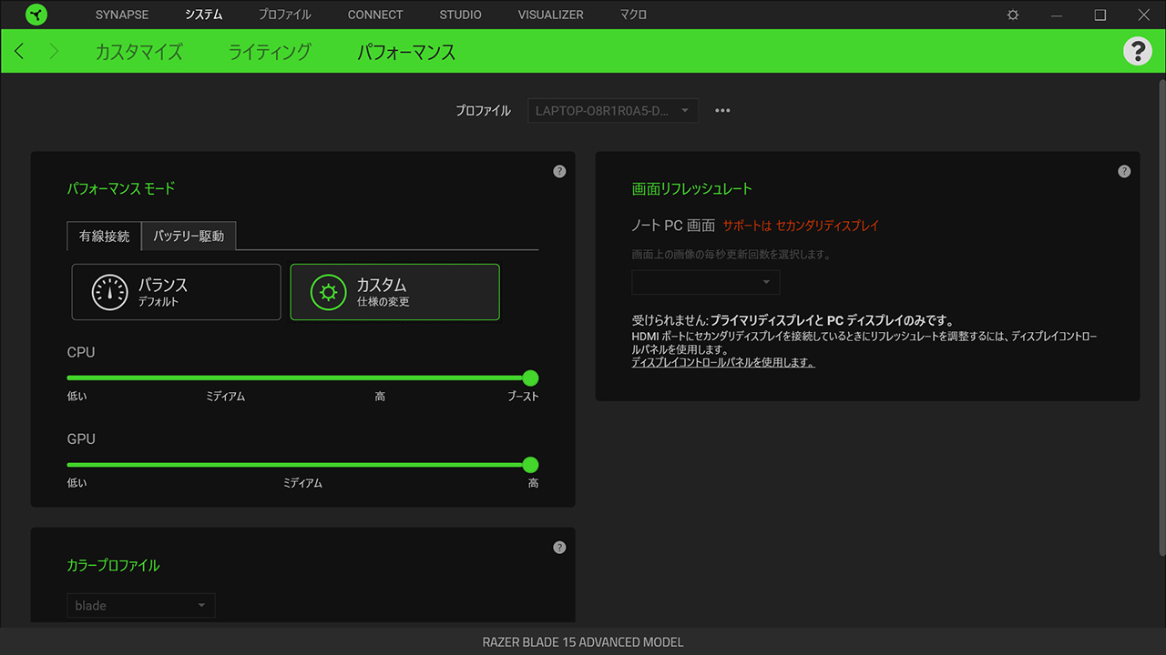Image resolution: width=1166 pixels, height=655 pixels.
Task: Open the refresh rate dropdown
Action: pos(706,282)
